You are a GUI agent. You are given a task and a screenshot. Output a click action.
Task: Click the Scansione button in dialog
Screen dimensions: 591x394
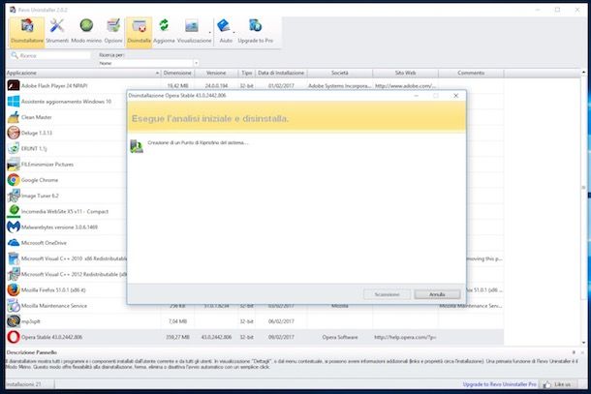388,294
